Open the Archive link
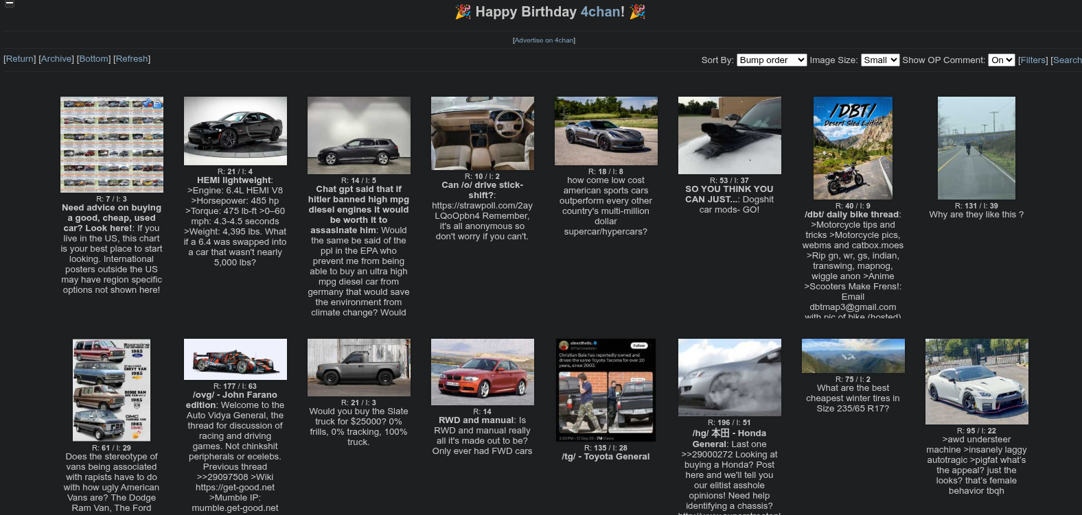 56,59
